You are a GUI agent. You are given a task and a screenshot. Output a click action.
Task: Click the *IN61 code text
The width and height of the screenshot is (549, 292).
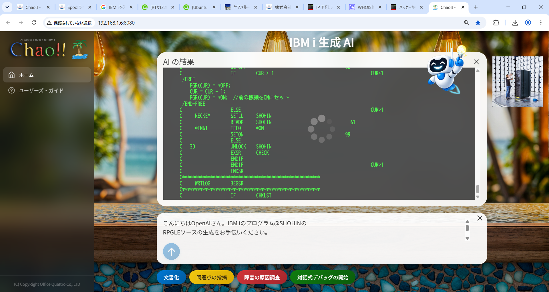coord(201,128)
